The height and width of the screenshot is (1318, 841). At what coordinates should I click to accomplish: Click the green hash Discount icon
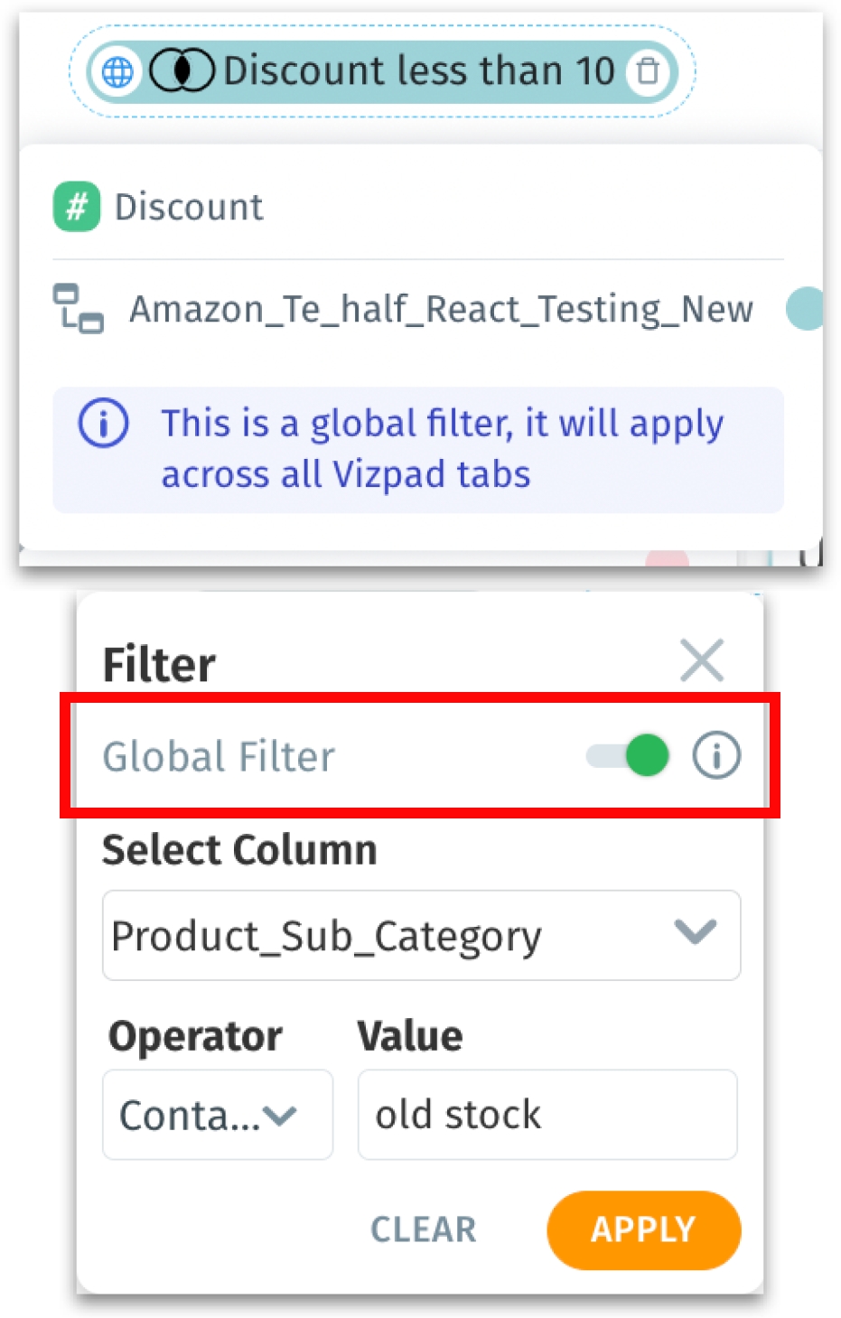pyautogui.click(x=77, y=207)
